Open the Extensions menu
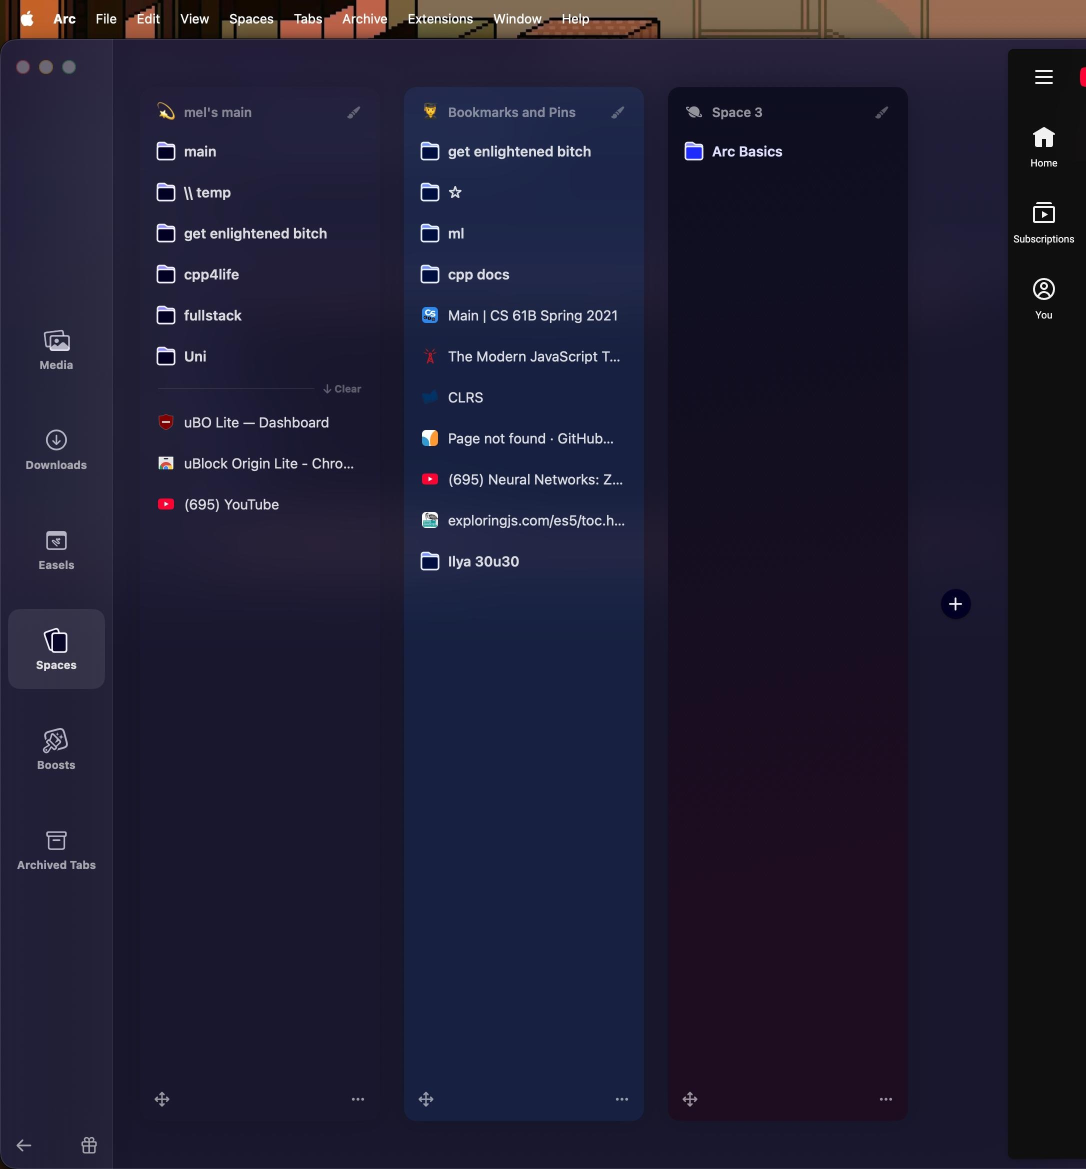This screenshot has width=1086, height=1169. [x=440, y=19]
